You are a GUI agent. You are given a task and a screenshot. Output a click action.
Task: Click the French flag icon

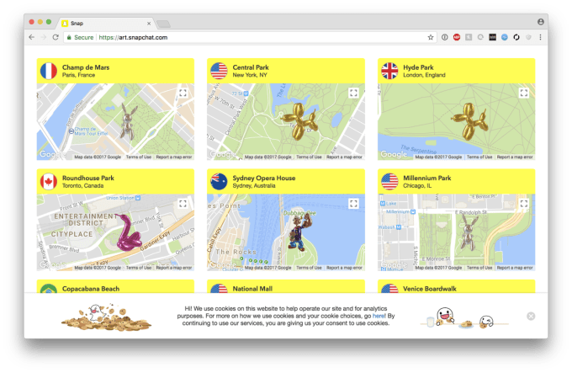pyautogui.click(x=49, y=71)
